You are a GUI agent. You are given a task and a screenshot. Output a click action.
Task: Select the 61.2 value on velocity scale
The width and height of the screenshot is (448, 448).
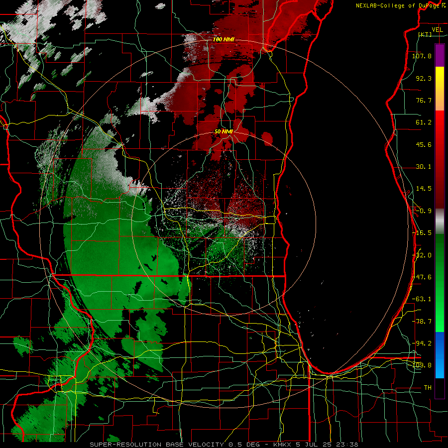point(424,122)
